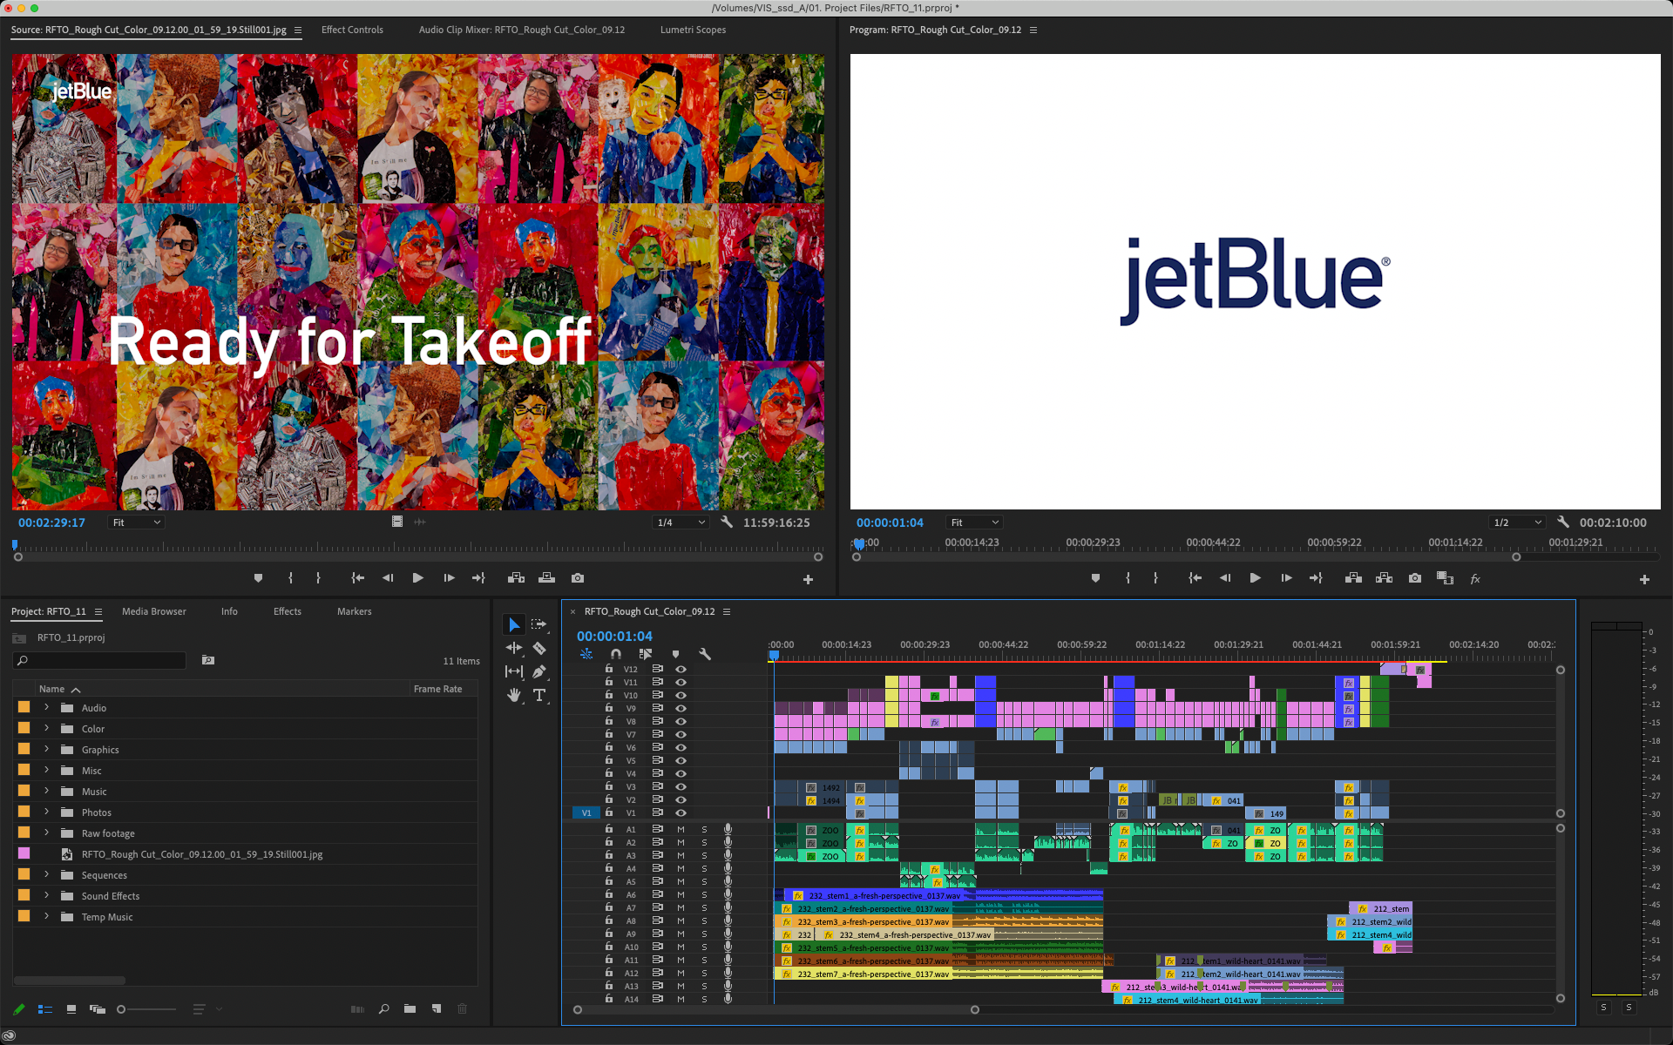Toggle Linked Selection in timeline
This screenshot has width=1673, height=1045.
646,654
